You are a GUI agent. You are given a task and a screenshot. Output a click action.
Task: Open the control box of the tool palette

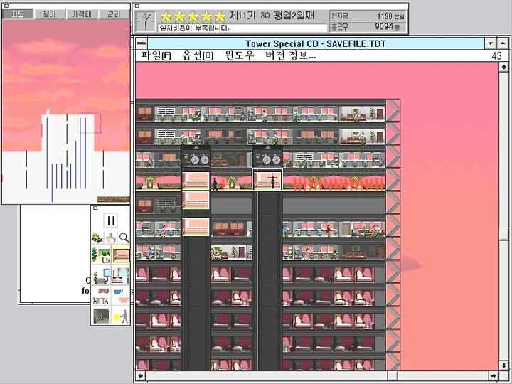[x=95, y=208]
